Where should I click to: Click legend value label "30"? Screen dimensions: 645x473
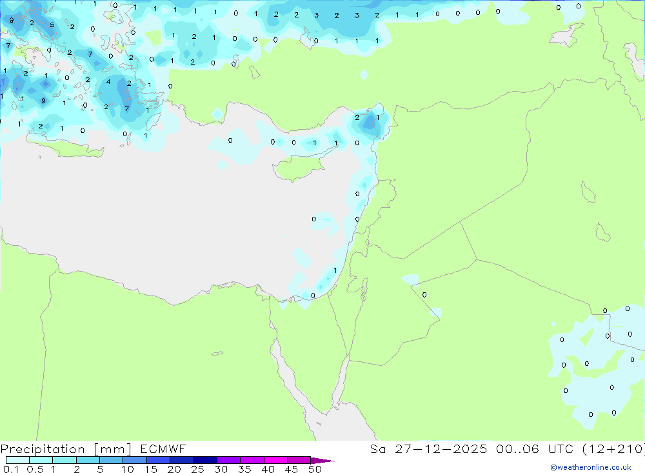[x=221, y=469]
